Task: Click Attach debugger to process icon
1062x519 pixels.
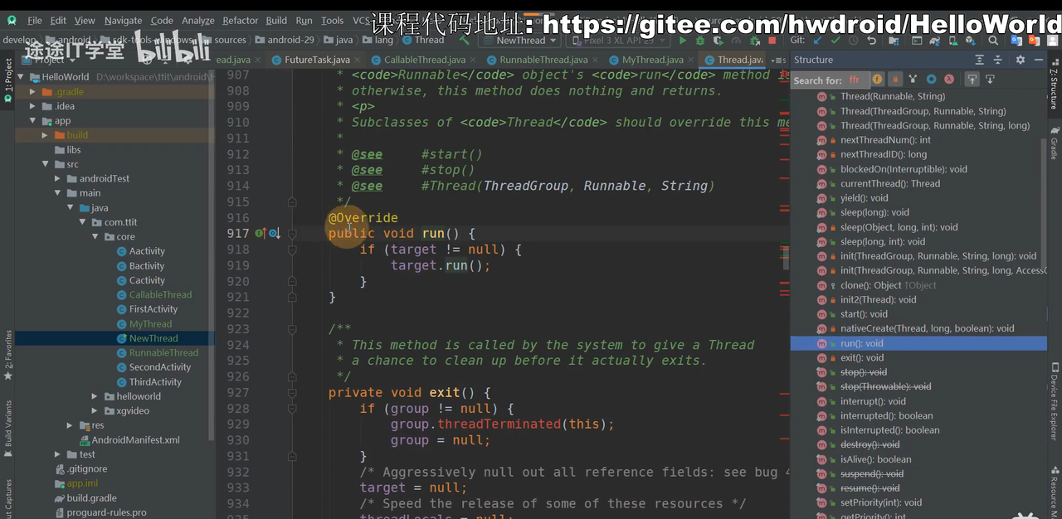Action: click(x=755, y=41)
